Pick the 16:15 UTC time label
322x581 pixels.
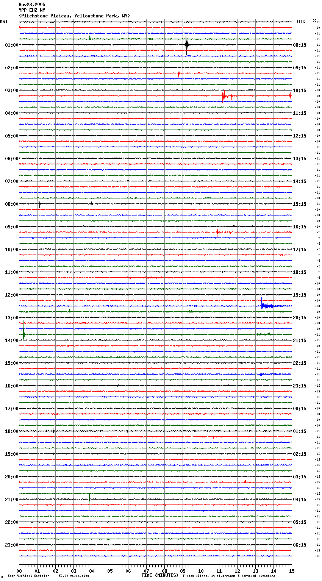pyautogui.click(x=300, y=227)
